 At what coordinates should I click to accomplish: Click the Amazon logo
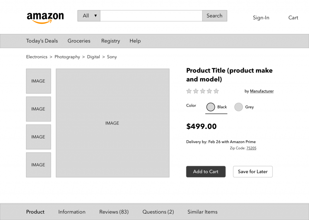pos(45,18)
